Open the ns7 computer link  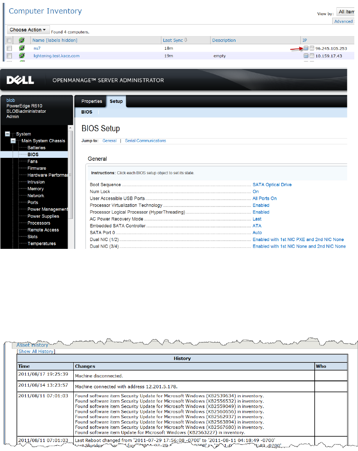37,48
